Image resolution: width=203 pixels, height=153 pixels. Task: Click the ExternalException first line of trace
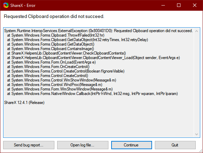98,31
